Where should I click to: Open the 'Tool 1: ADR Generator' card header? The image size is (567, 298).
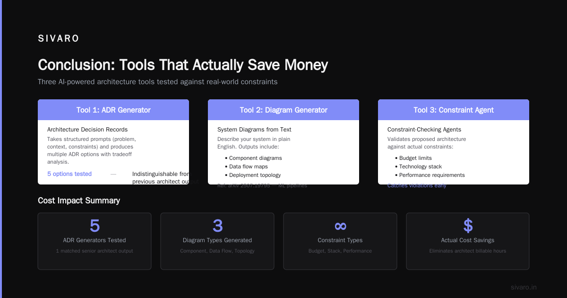click(x=113, y=110)
